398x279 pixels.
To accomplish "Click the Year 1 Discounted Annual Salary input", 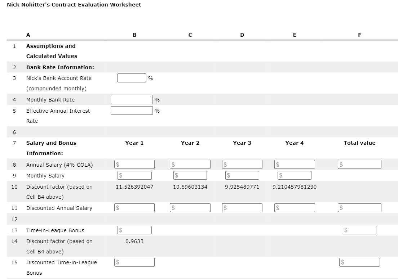I will coord(134,207).
